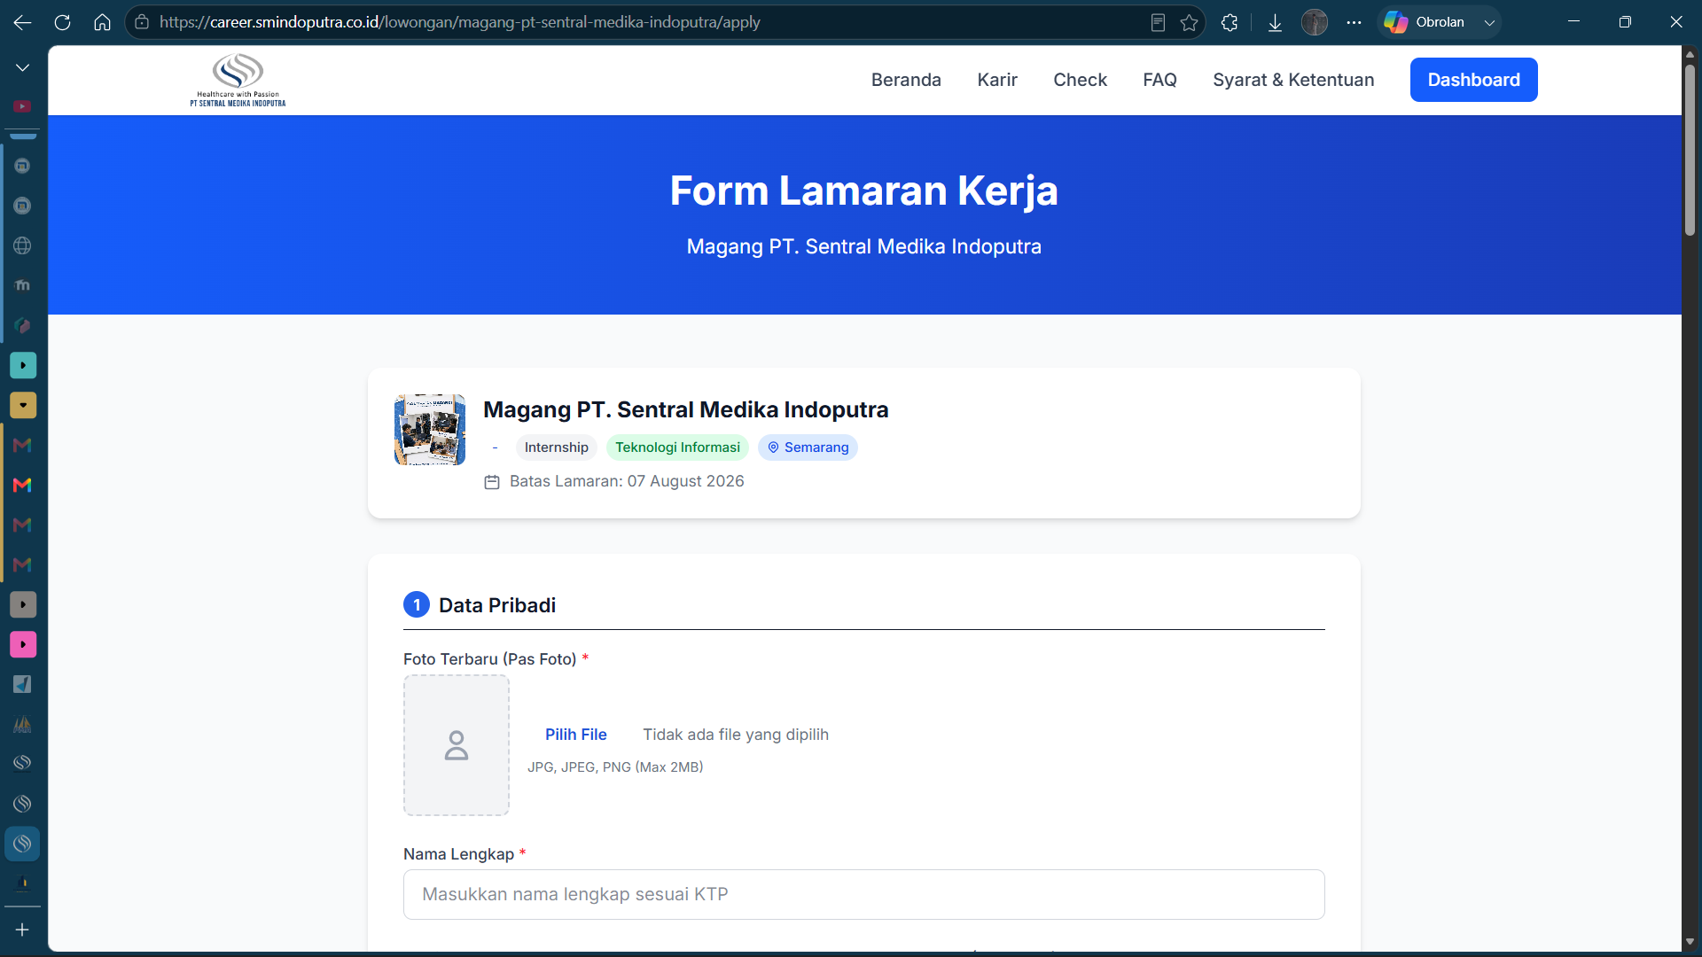Open the Check menu item
This screenshot has width=1702, height=957.
(1080, 80)
